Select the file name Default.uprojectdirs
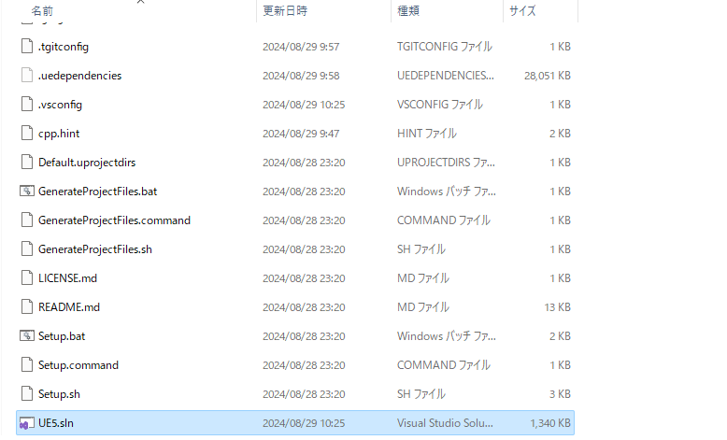This screenshot has width=727, height=440. click(87, 163)
